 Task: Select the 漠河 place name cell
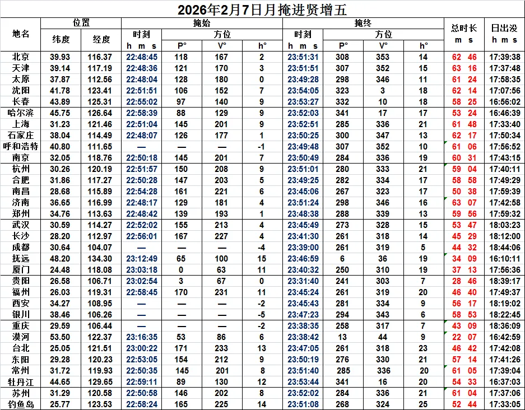click(x=20, y=337)
